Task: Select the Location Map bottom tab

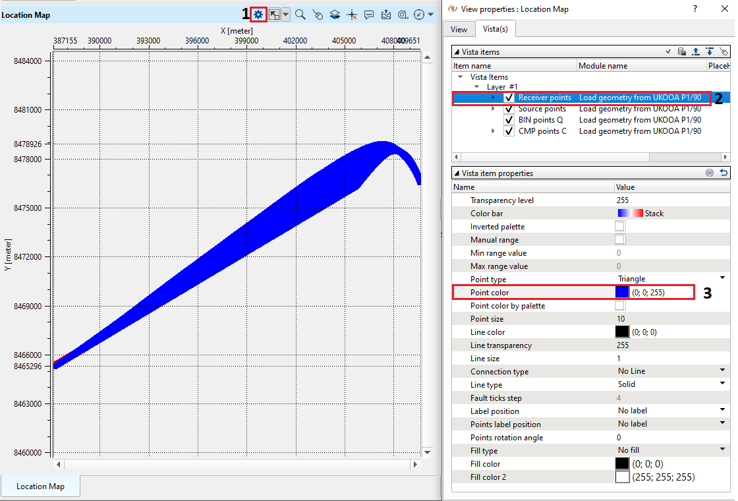Action: (41, 486)
